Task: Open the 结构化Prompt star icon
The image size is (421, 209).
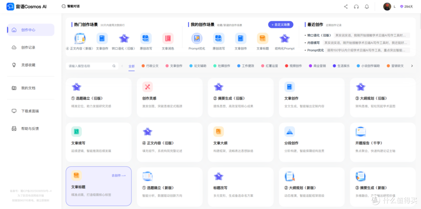Action: (x=285, y=39)
